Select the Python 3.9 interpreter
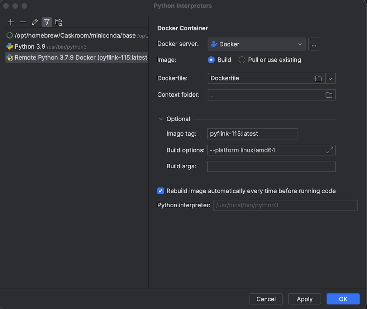This screenshot has width=367, height=309. 30,47
